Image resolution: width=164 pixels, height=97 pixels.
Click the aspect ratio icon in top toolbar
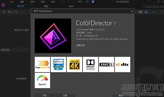81,2
